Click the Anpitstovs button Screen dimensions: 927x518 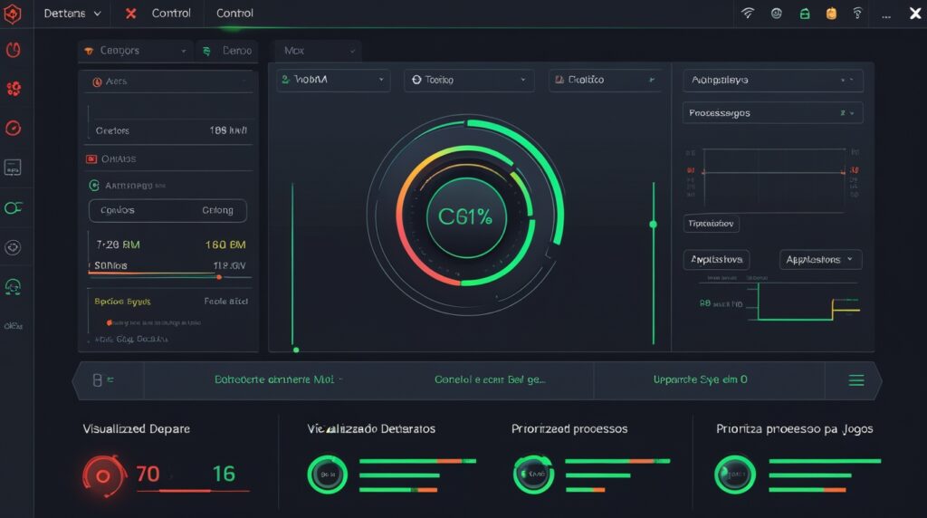[x=717, y=260]
